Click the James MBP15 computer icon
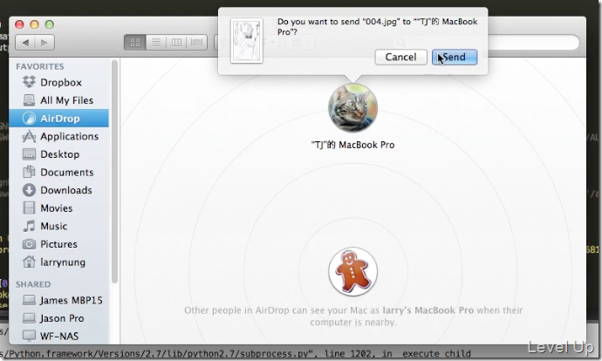This screenshot has height=361, width=602. [29, 300]
